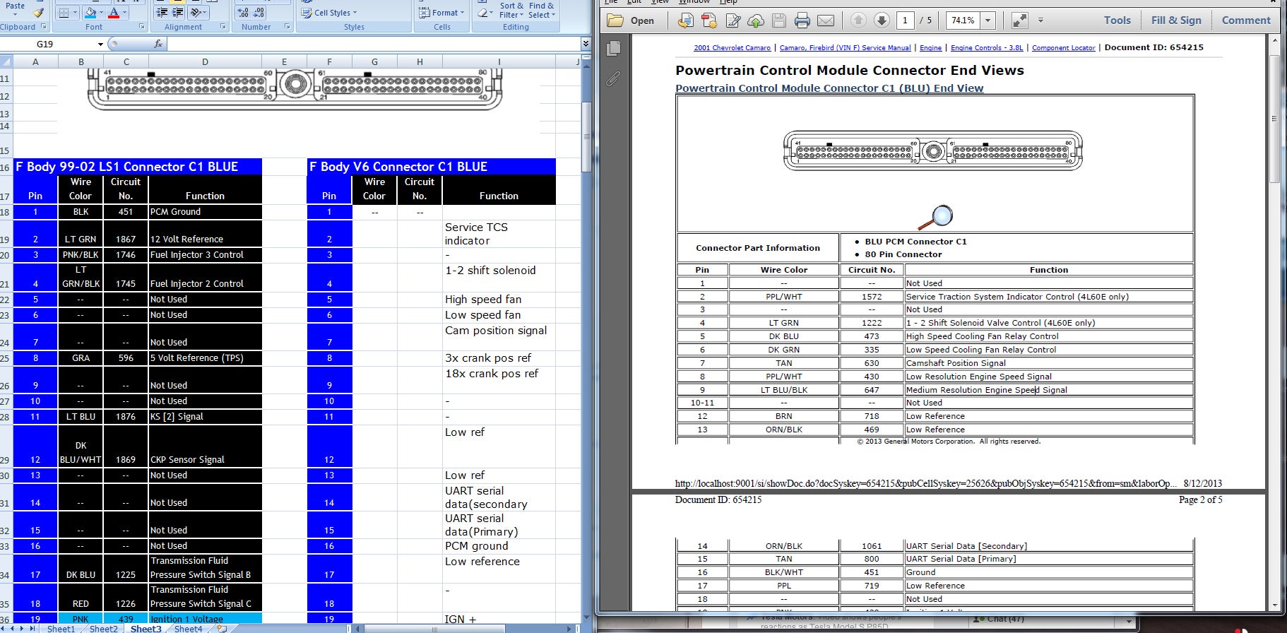Expand the Font group dialog launcher
1287x633 pixels.
pyautogui.click(x=141, y=27)
